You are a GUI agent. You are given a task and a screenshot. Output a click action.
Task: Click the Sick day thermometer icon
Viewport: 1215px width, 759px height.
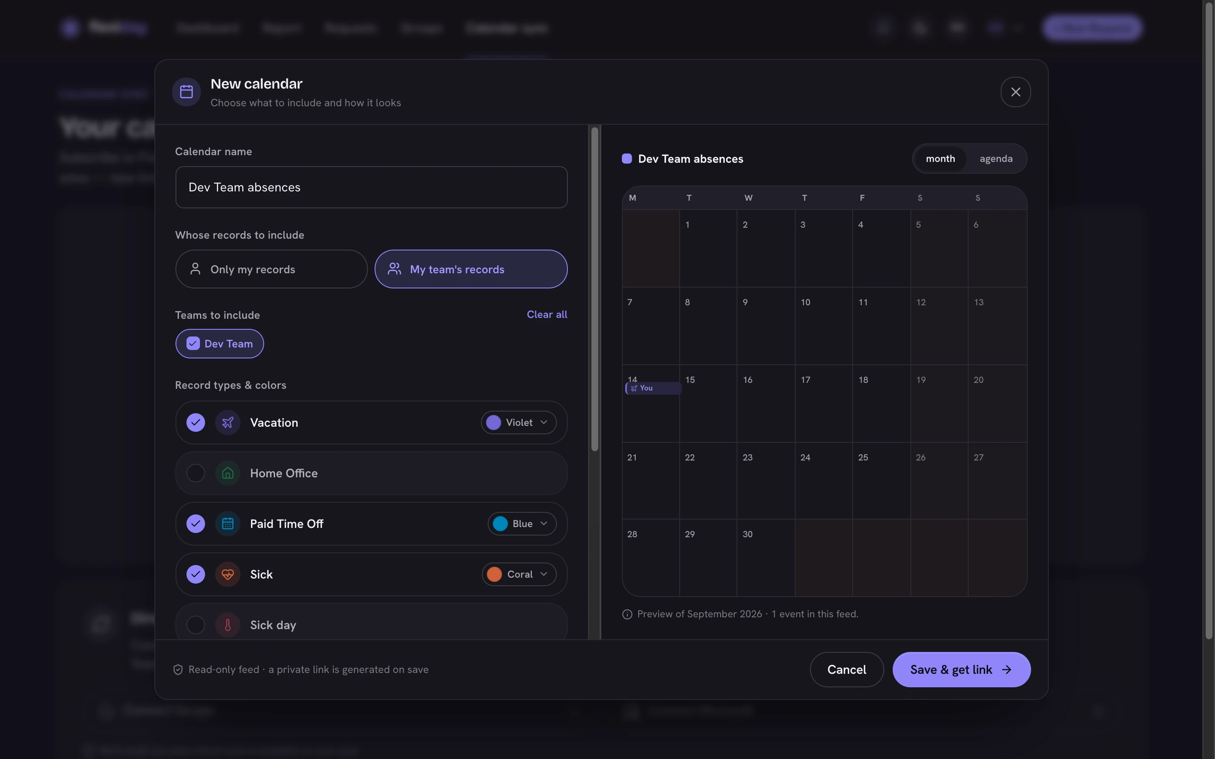click(x=227, y=625)
